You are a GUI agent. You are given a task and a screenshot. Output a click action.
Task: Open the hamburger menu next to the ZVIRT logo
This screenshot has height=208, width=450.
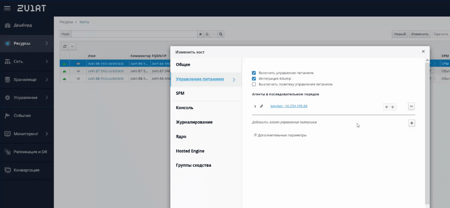pyautogui.click(x=7, y=8)
